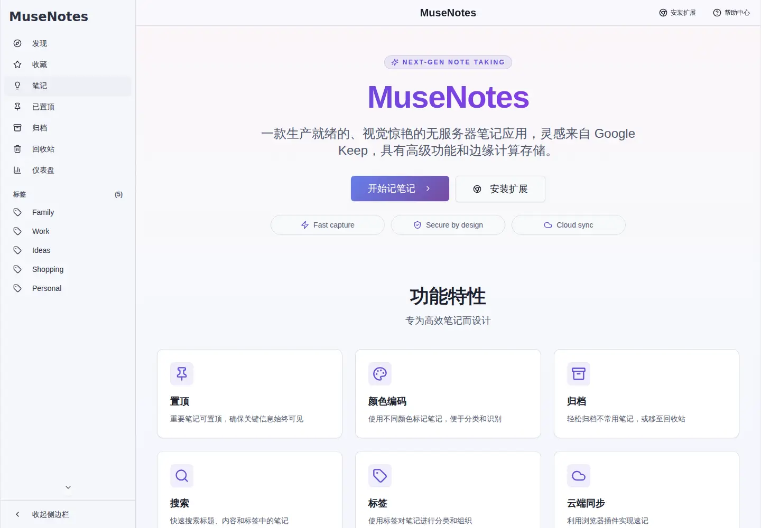This screenshot has width=761, height=528.
Task: Click the MuseNotes logo in the sidebar
Action: click(49, 16)
